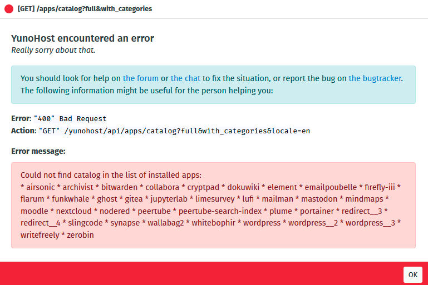Open the forum link

coord(141,78)
